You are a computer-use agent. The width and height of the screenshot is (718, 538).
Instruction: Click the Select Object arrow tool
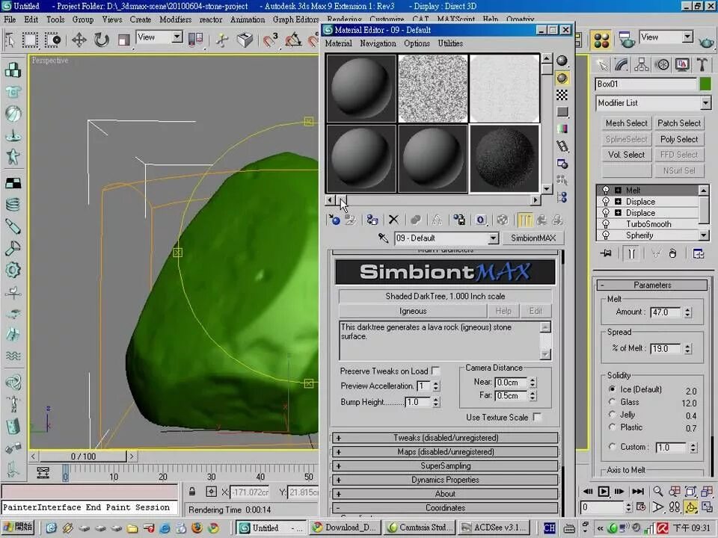click(10, 40)
